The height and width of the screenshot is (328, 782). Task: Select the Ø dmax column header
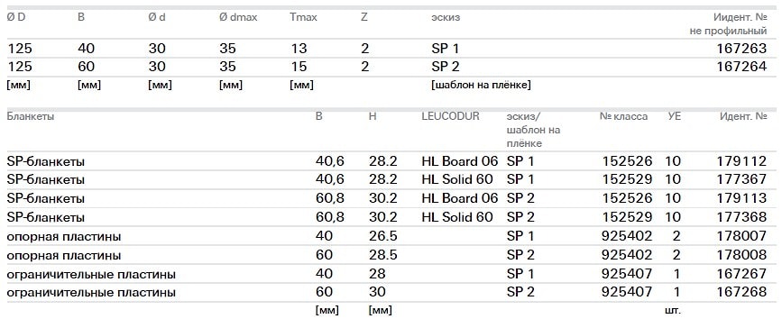238,17
